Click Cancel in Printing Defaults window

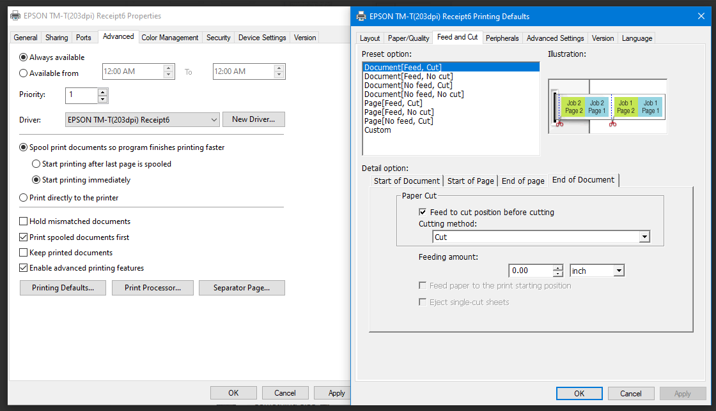pyautogui.click(x=630, y=394)
